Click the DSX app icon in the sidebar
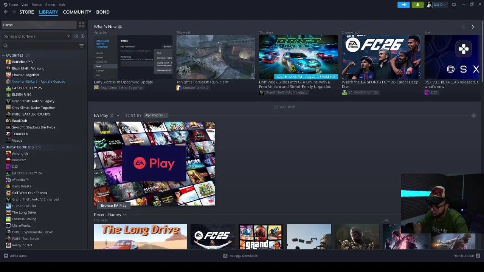This screenshot has width=484, height=272. pyautogui.click(x=8, y=167)
